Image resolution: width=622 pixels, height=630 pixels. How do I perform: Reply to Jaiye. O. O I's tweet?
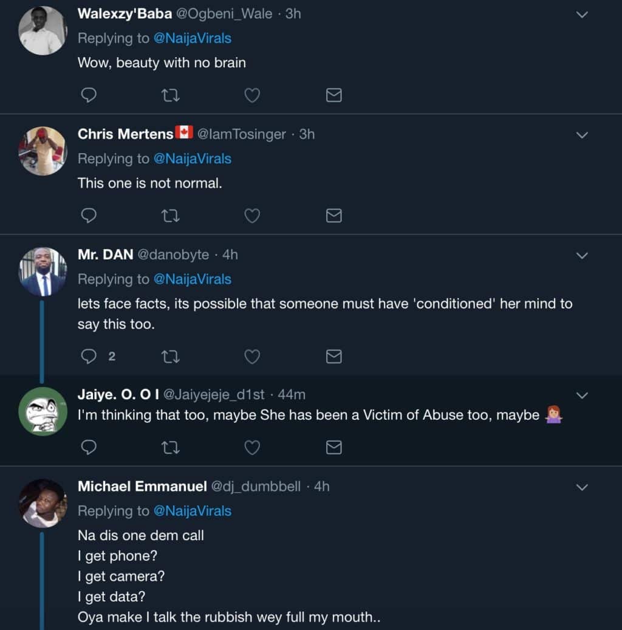click(x=89, y=448)
